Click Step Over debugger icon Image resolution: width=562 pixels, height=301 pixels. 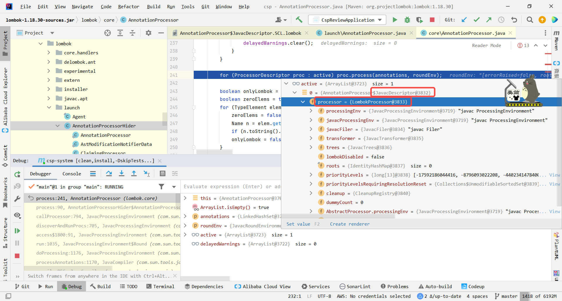point(109,174)
